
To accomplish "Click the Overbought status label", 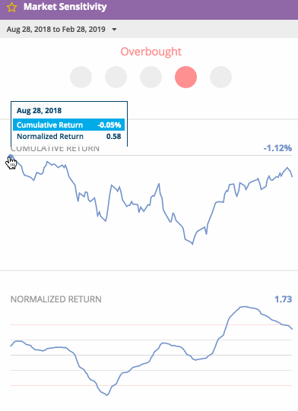I will tap(151, 52).
